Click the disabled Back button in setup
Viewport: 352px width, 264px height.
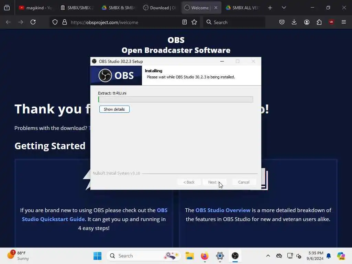[x=189, y=182]
